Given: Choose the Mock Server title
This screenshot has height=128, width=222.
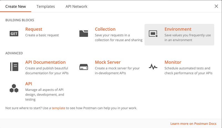Looking at the screenshot, I should 108,62.
